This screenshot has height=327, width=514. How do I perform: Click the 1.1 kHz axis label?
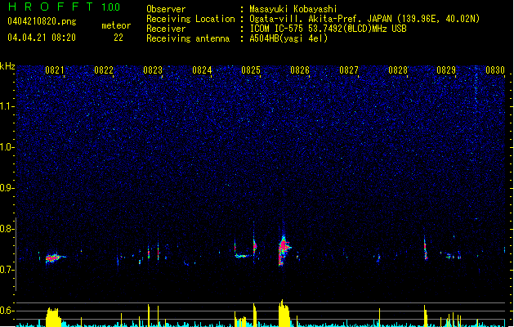(7, 106)
